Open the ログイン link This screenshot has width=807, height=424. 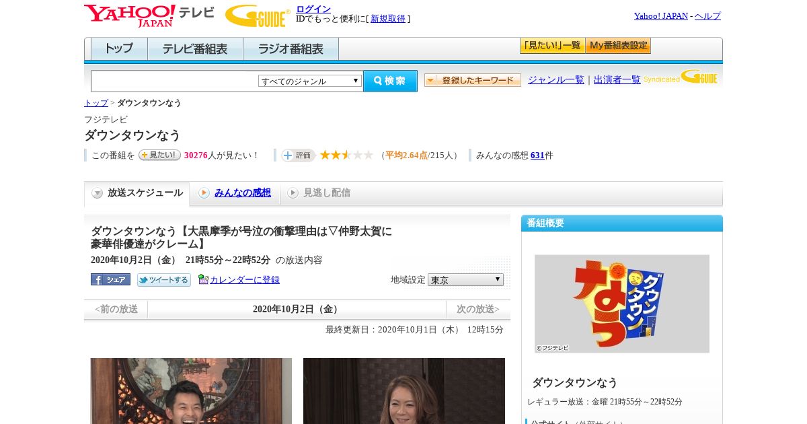[313, 9]
